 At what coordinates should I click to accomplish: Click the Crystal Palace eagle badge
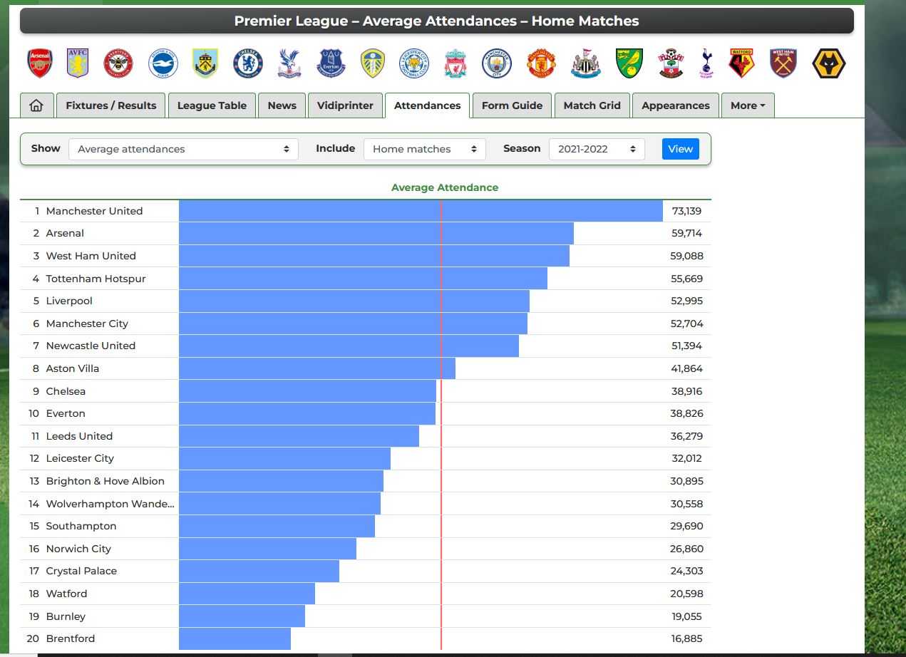tap(289, 63)
